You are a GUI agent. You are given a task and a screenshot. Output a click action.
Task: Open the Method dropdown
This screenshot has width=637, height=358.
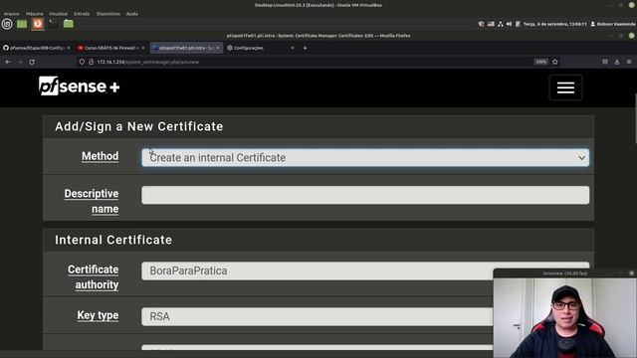pyautogui.click(x=365, y=157)
